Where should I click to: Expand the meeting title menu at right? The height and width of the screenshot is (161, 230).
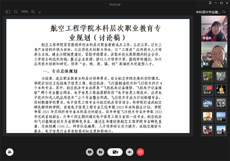(x=223, y=12)
